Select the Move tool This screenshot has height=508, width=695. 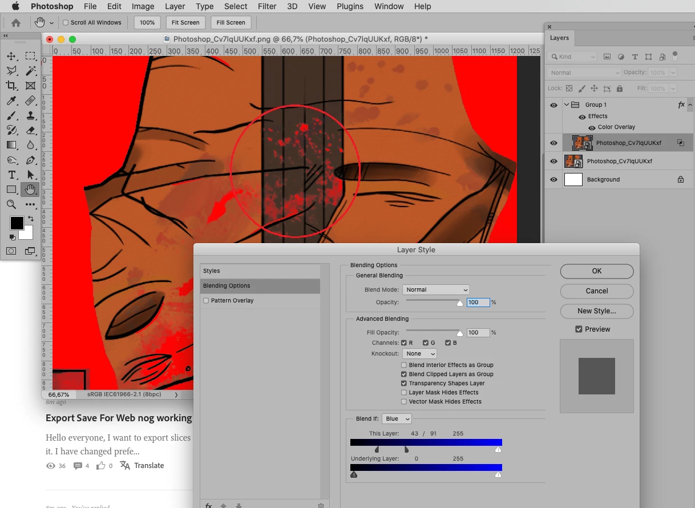coord(11,56)
